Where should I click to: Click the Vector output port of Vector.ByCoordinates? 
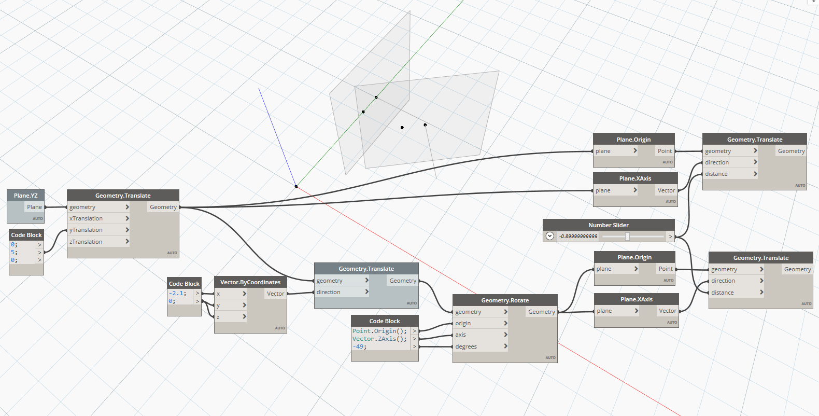point(275,294)
